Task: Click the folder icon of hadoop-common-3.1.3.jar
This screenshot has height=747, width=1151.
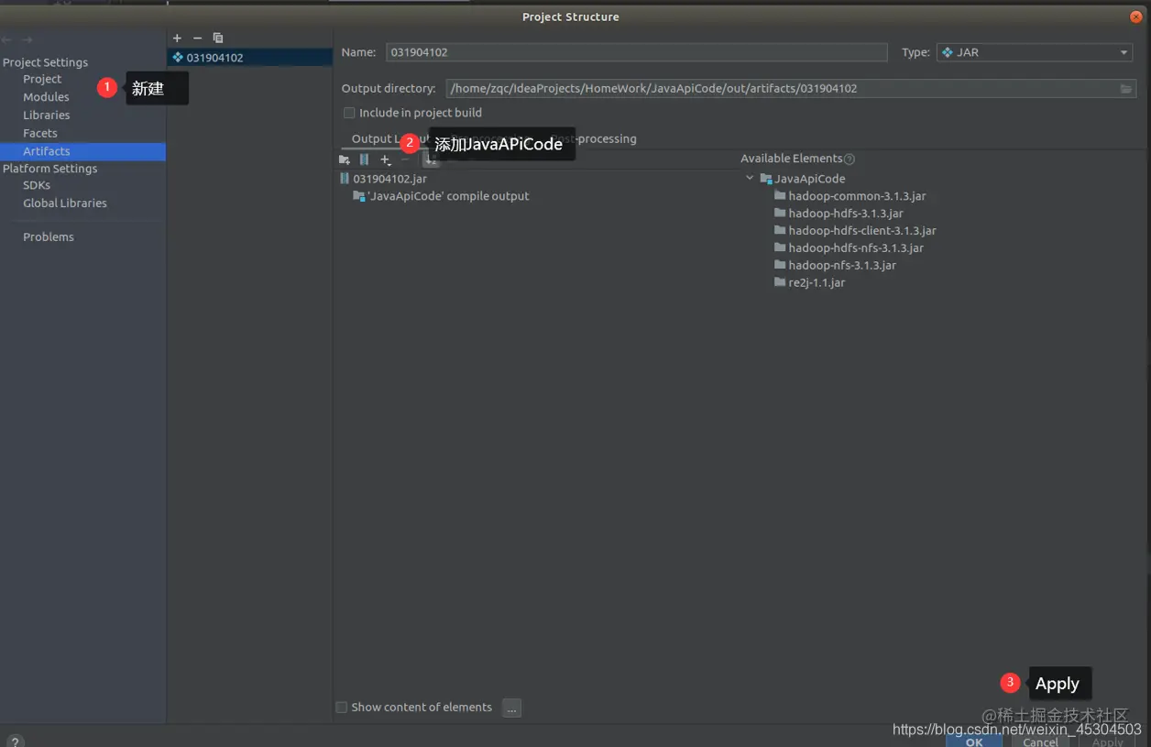Action: (780, 196)
